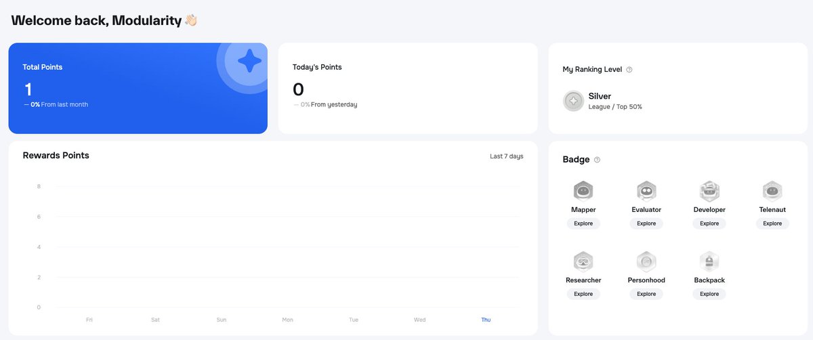This screenshot has height=340, width=813.
Task: Explore the Backpack badge
Action: click(x=709, y=294)
